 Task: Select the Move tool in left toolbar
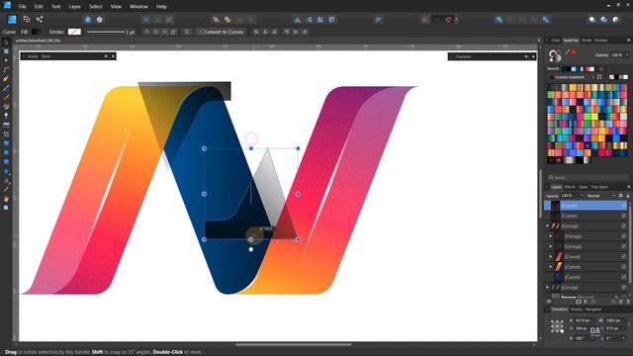coord(6,42)
